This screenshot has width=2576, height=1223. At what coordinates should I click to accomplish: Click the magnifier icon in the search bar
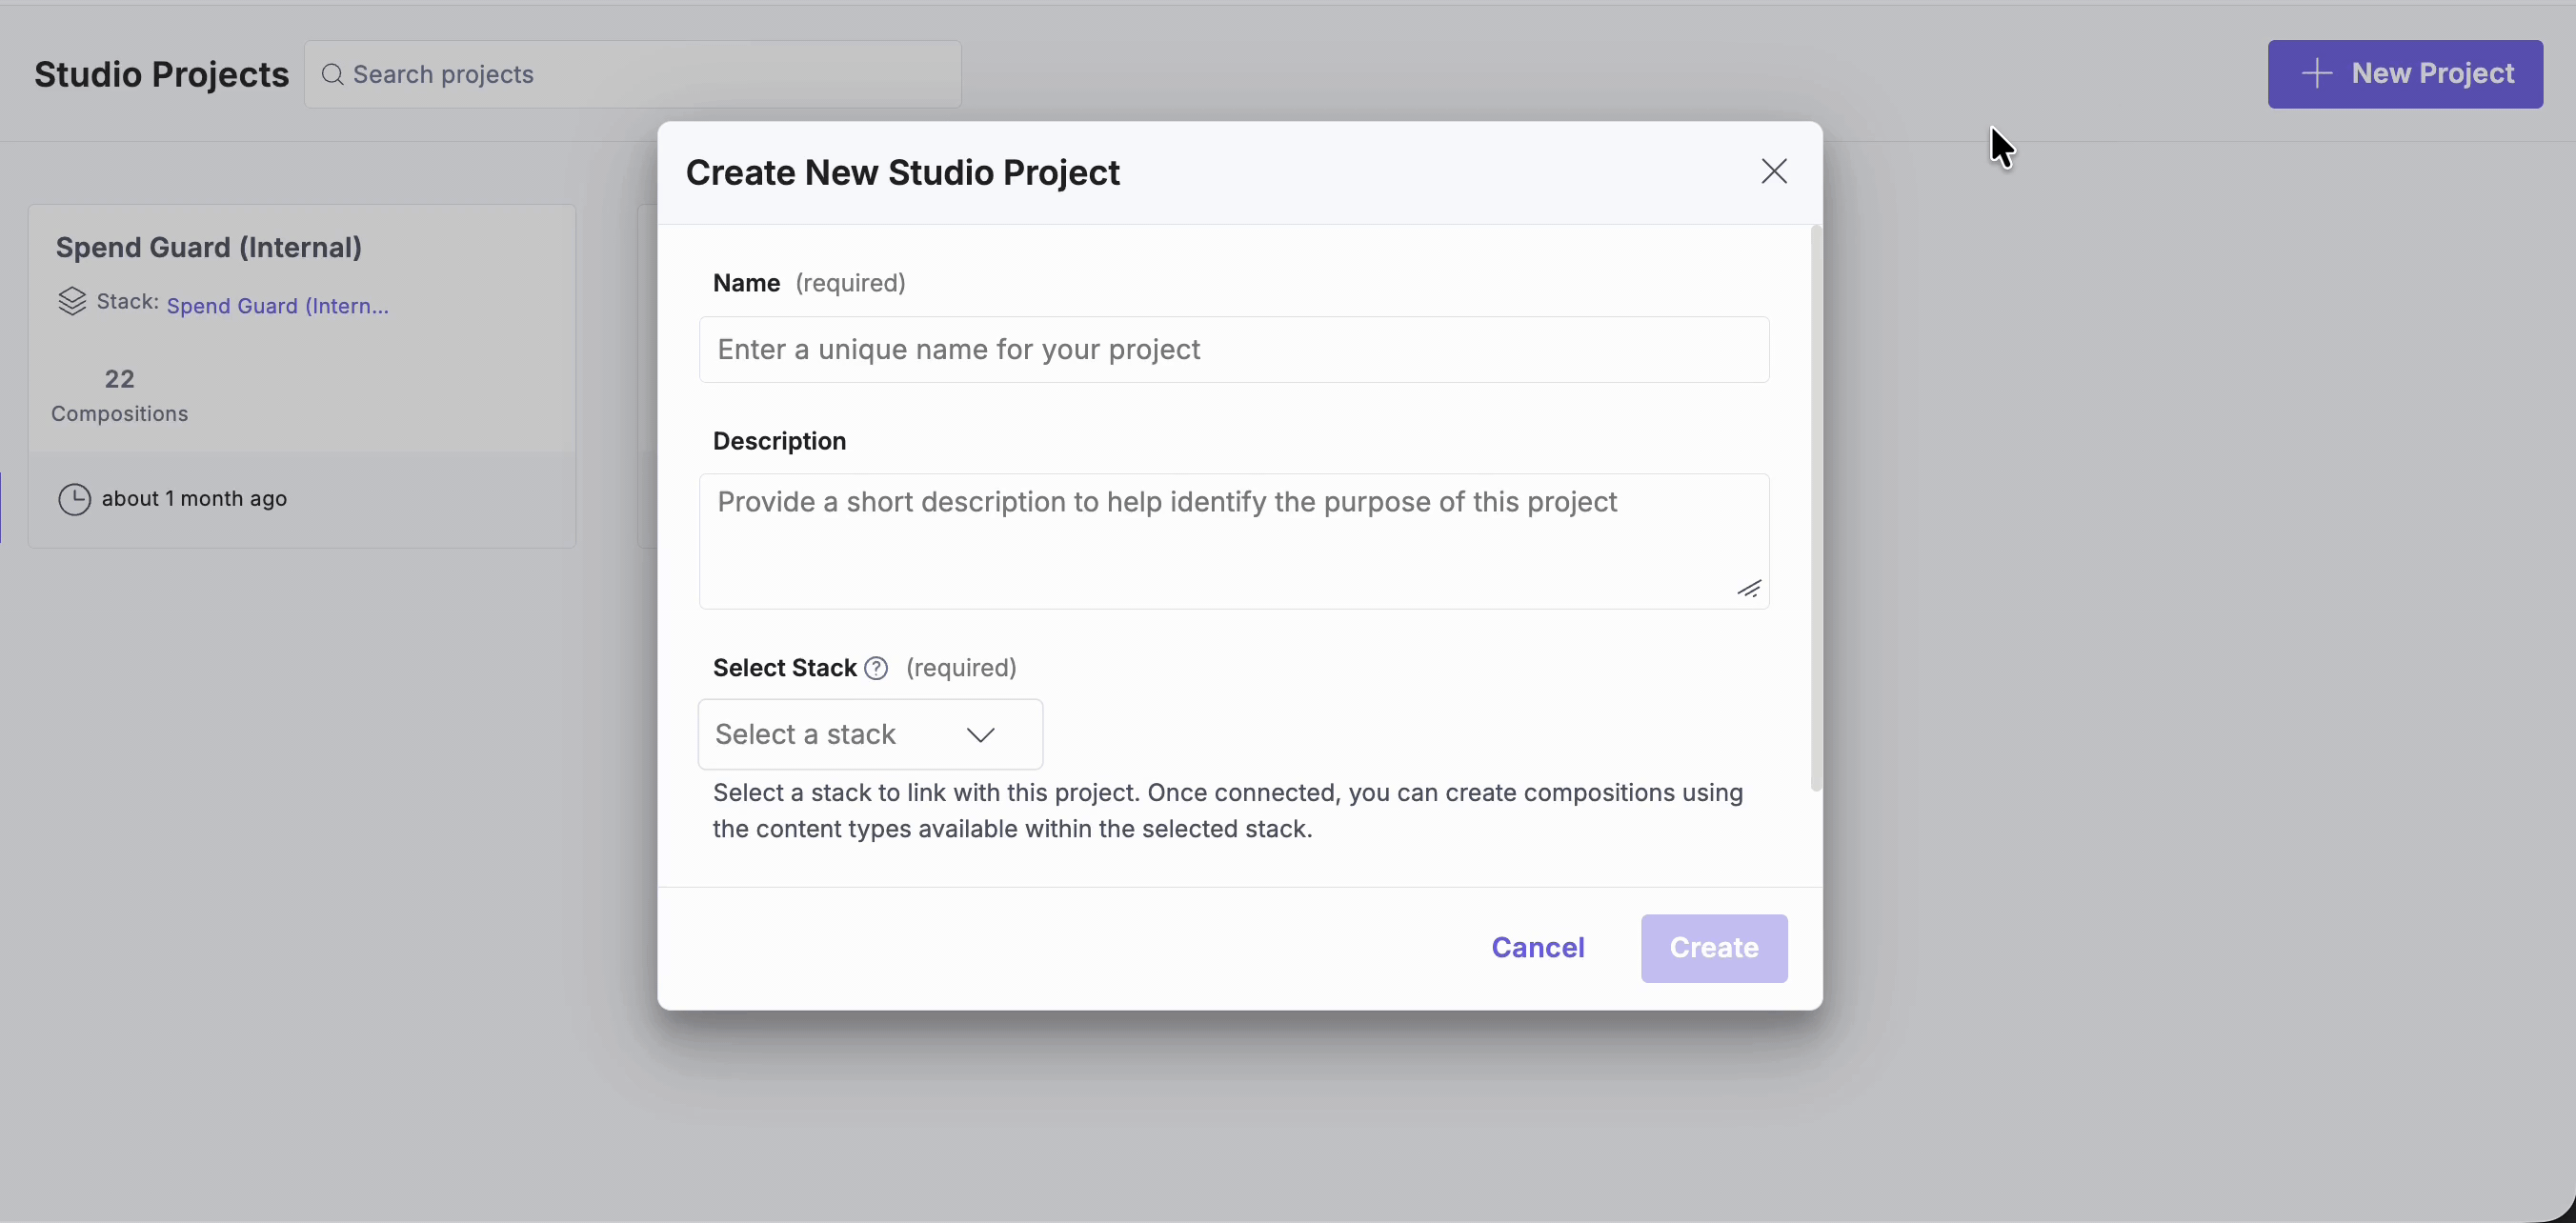click(x=333, y=74)
